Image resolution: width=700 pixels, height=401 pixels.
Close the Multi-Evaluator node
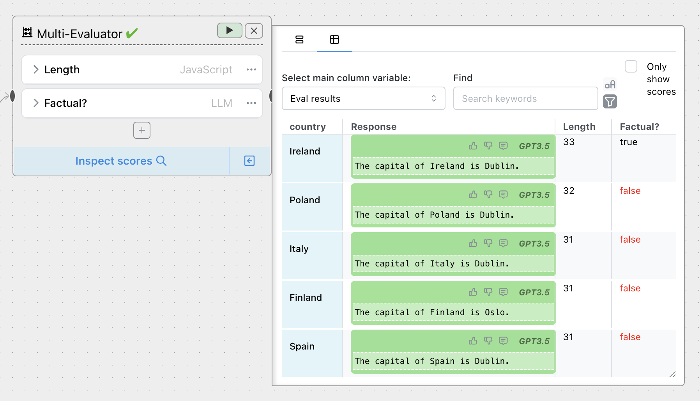click(254, 30)
